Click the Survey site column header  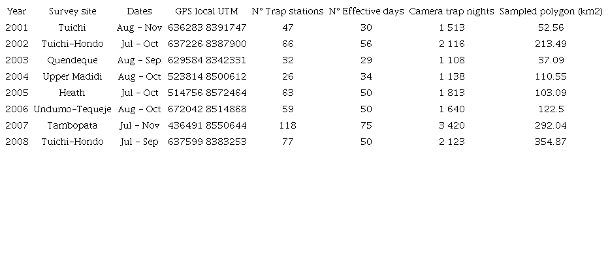click(72, 11)
